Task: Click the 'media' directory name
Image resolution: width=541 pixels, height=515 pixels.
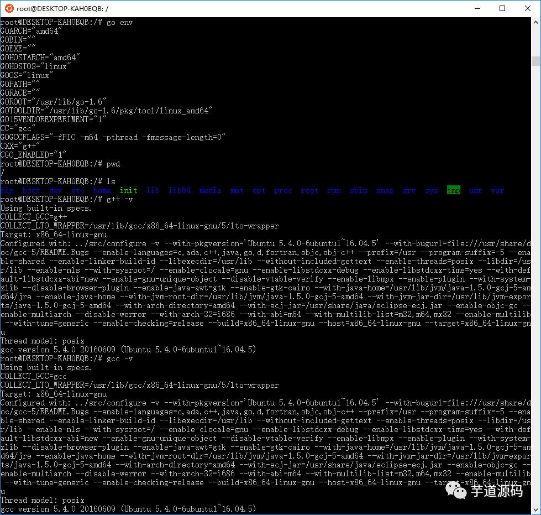Action: coord(210,191)
